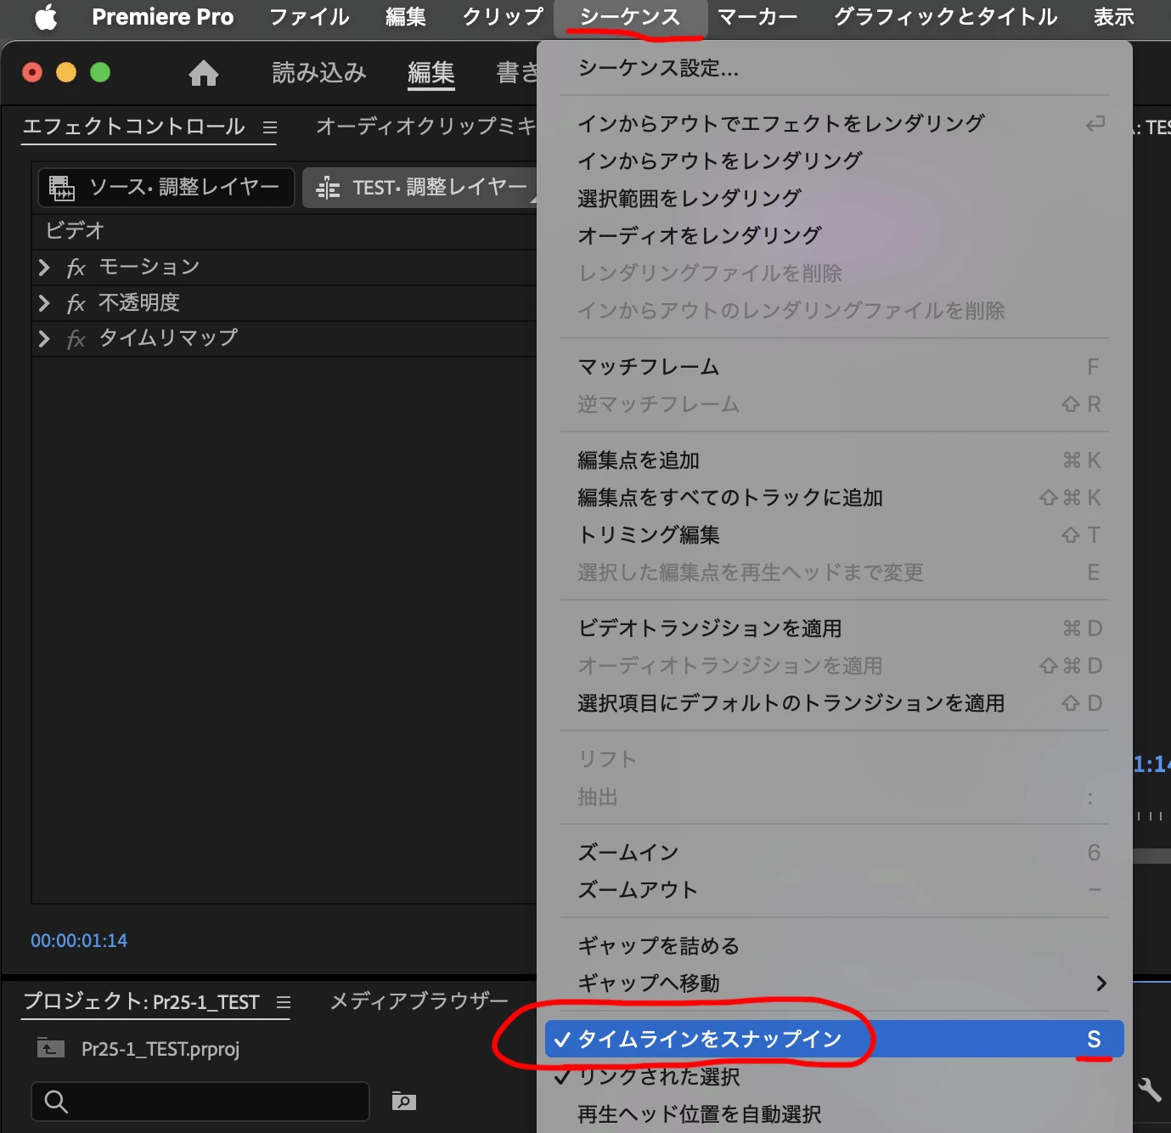Toggle リンクされた選択 menu item

(x=835, y=1077)
